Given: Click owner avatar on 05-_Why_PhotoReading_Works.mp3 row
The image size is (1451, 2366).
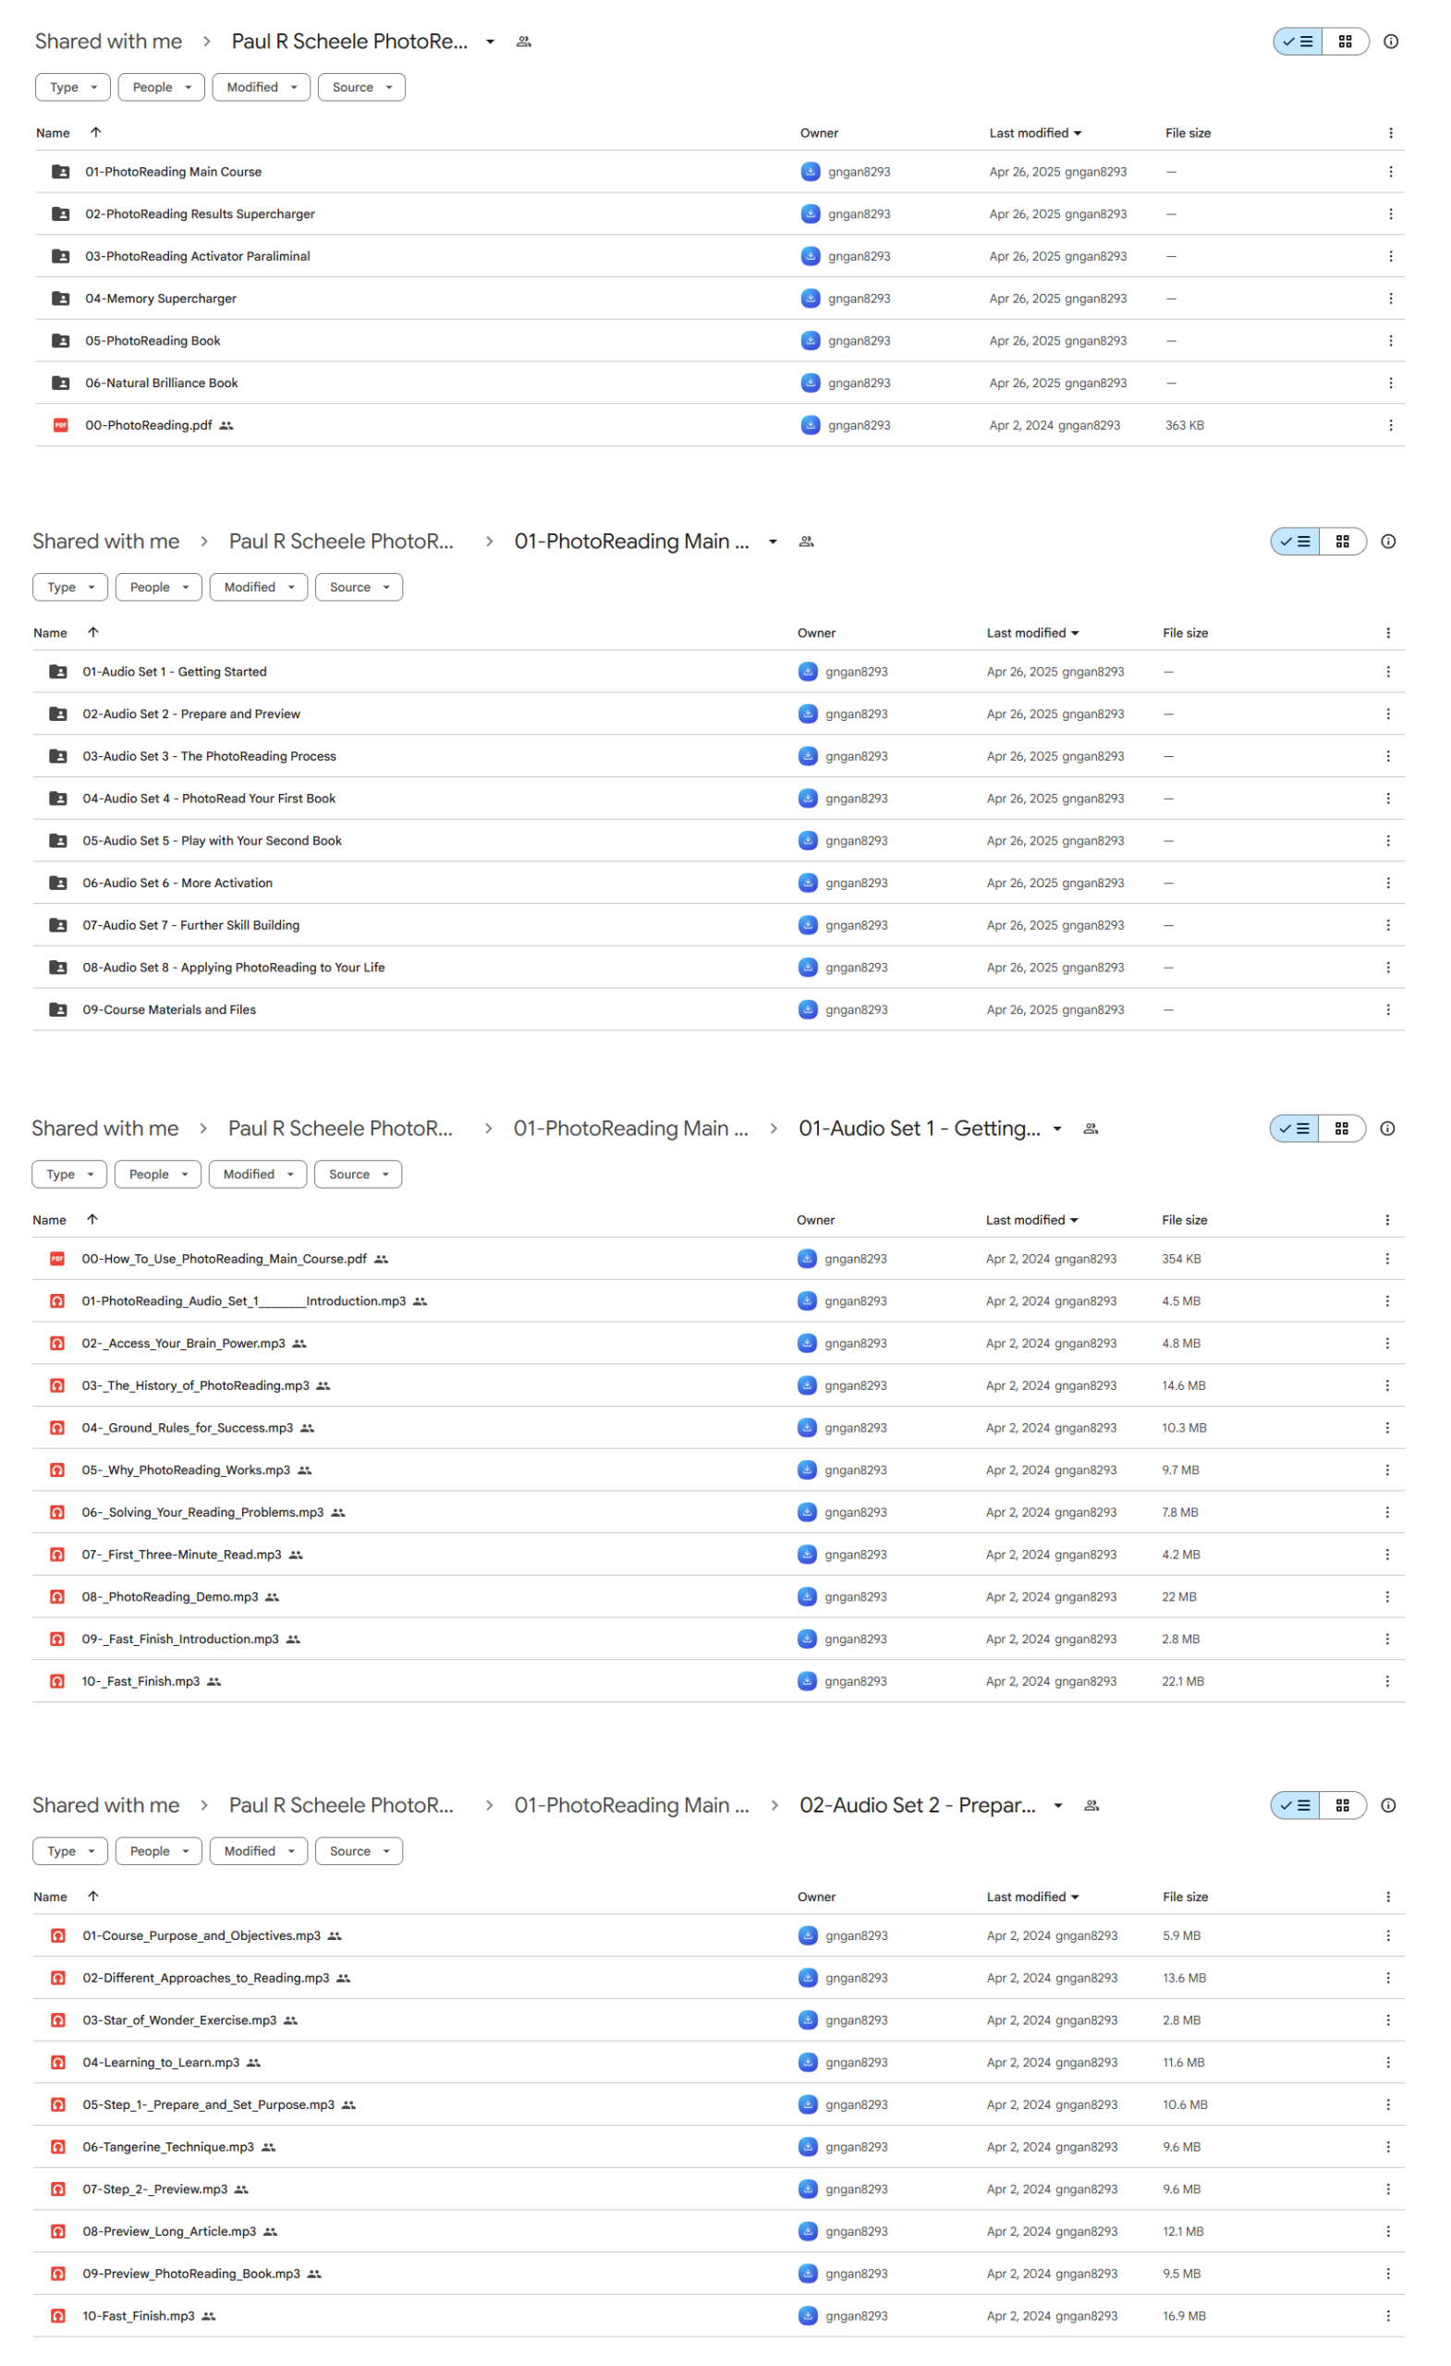Looking at the screenshot, I should click(x=808, y=1470).
